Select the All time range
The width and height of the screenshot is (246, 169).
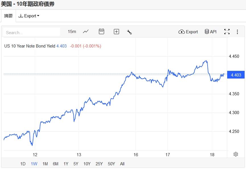[x=122, y=164]
